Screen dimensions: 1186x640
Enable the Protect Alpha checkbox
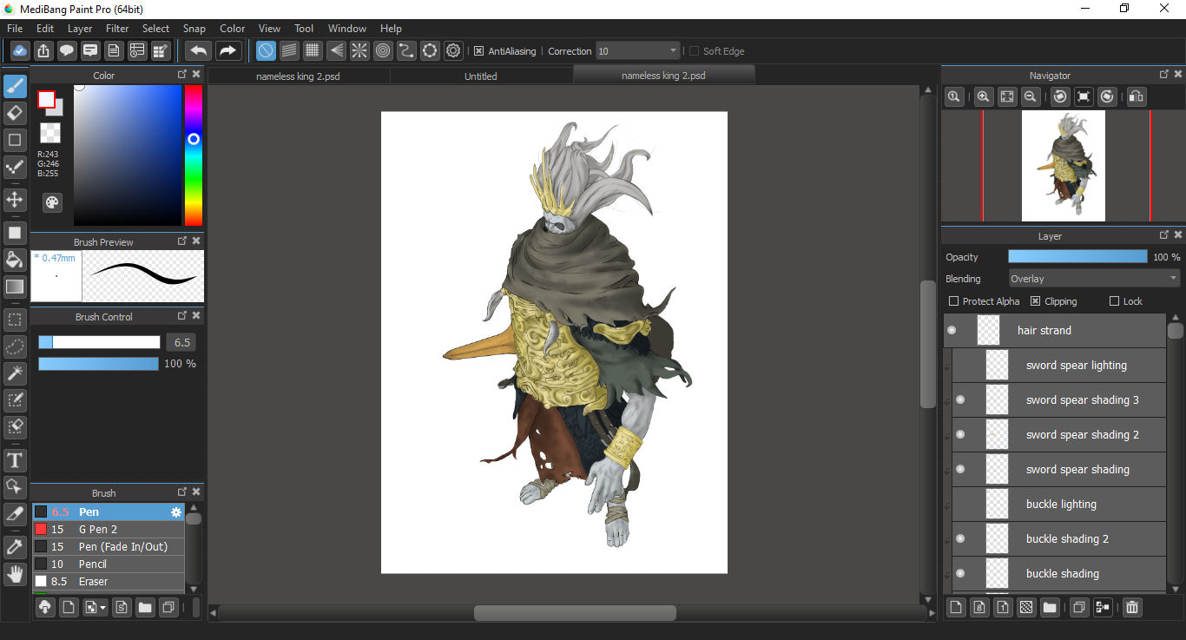pyautogui.click(x=954, y=301)
